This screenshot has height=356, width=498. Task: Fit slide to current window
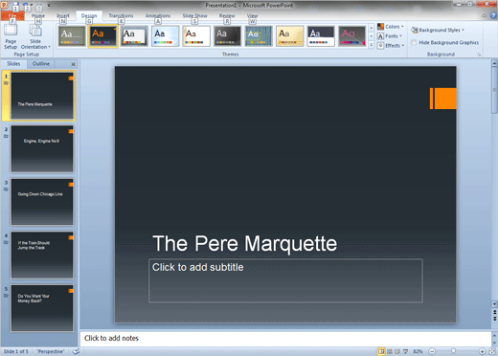click(492, 351)
